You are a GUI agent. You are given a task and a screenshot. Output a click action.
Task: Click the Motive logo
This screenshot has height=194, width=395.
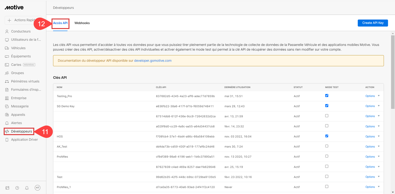[x=14, y=7]
